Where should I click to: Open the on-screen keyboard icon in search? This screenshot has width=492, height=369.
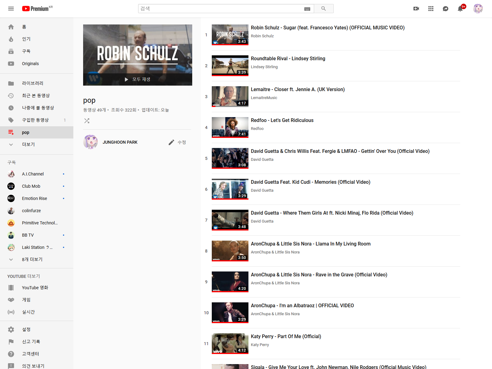(x=307, y=9)
